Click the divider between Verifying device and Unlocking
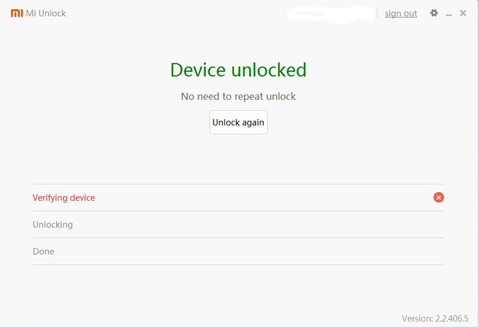 [238, 211]
